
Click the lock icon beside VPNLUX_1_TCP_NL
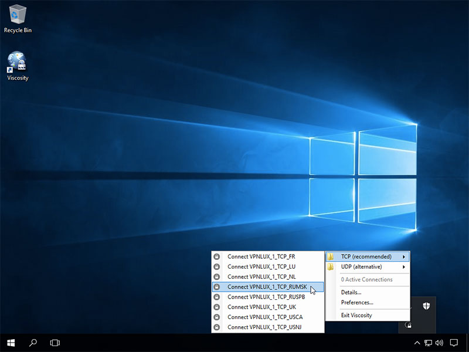pos(217,277)
